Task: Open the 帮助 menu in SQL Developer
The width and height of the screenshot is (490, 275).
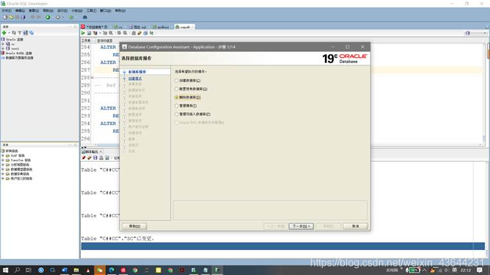Action: (x=120, y=11)
